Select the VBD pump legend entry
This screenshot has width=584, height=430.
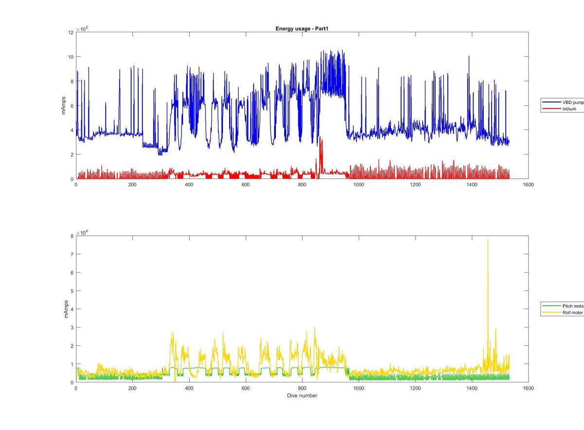click(563, 103)
